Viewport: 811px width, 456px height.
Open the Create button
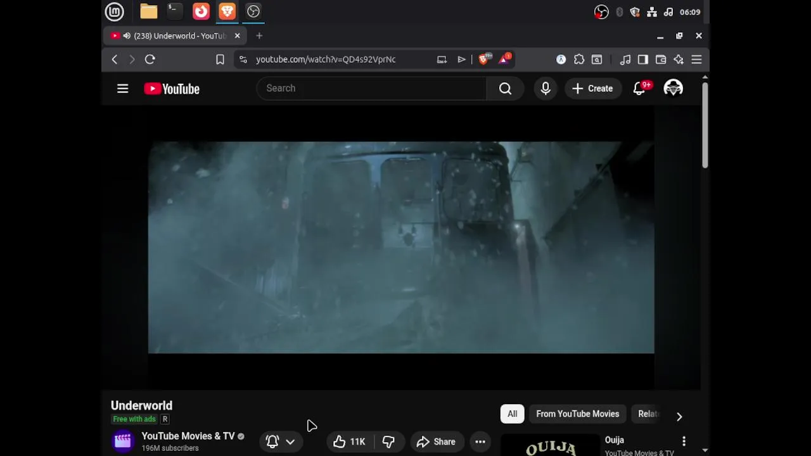(x=592, y=89)
